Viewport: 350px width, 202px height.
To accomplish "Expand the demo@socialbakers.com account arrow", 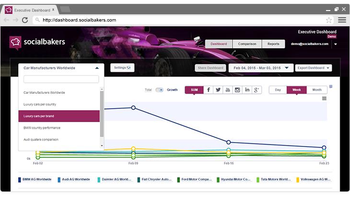I will coord(336,44).
